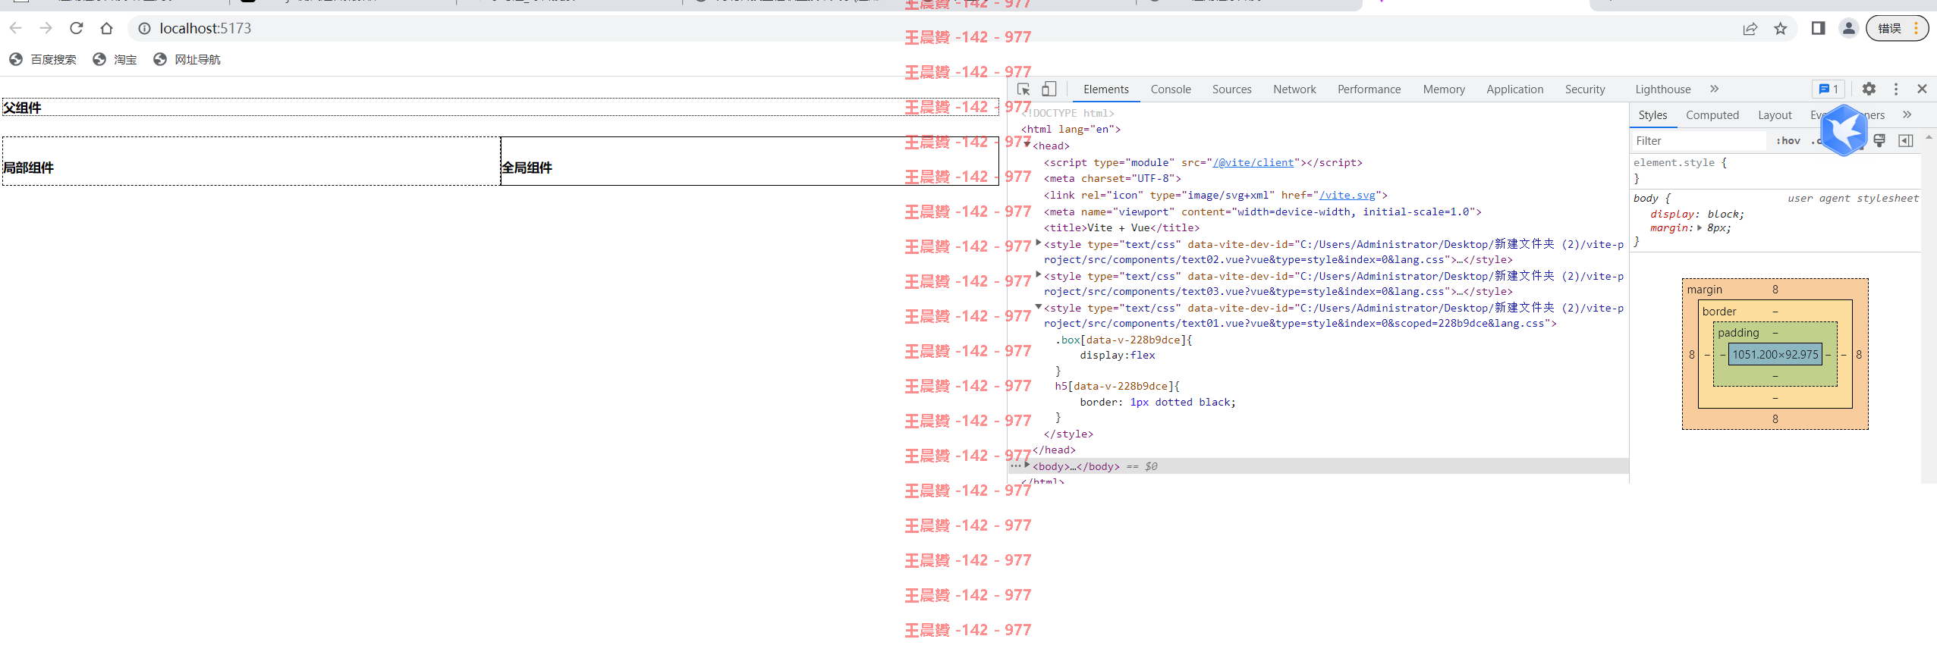Click the element.style rule block

tap(1775, 171)
